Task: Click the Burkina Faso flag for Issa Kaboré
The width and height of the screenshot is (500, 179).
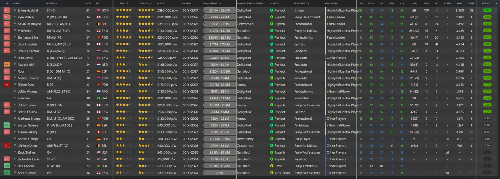Action: click(98, 166)
